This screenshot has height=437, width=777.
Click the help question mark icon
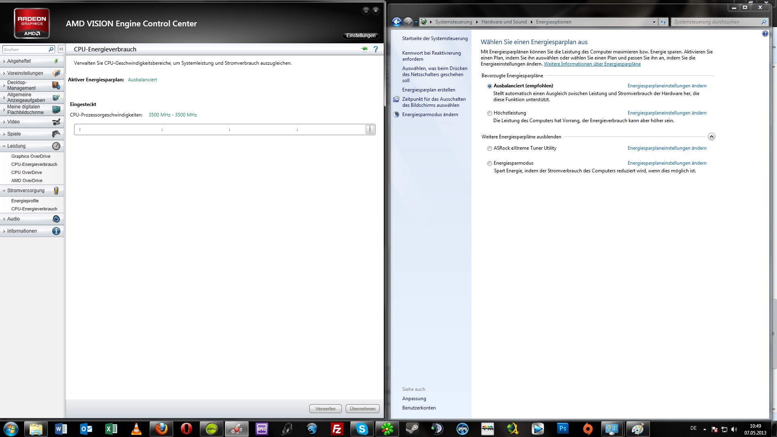(x=376, y=49)
